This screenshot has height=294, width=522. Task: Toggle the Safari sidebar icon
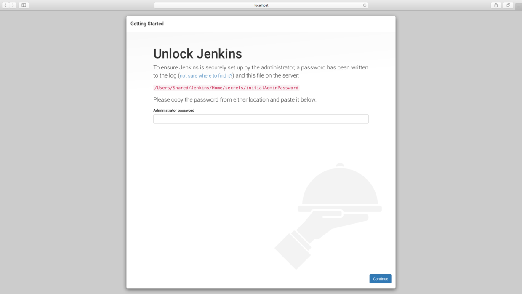[x=24, y=5]
